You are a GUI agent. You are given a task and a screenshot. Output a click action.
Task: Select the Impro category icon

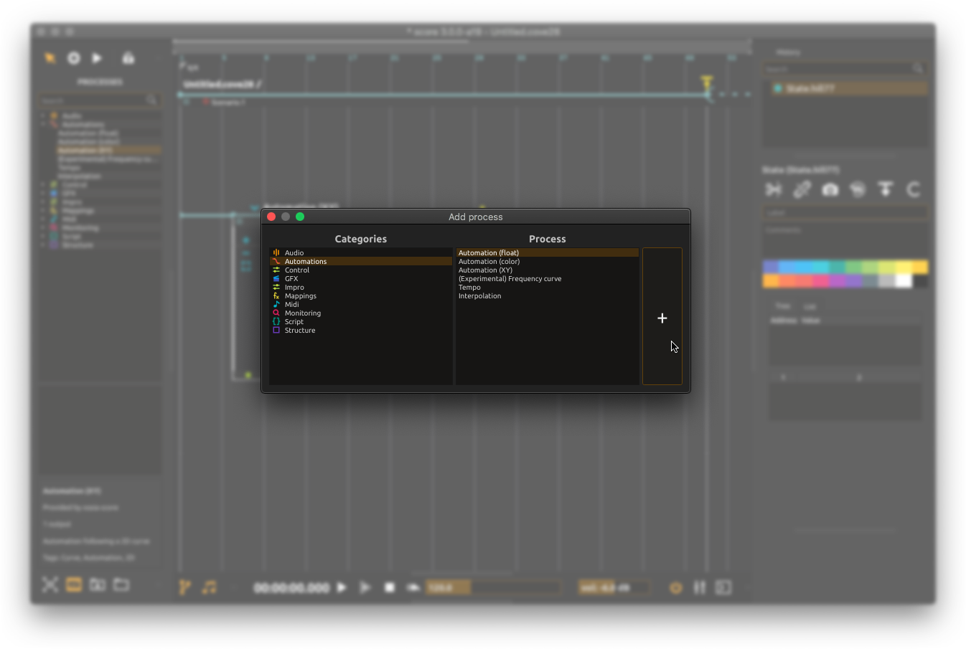tap(276, 287)
